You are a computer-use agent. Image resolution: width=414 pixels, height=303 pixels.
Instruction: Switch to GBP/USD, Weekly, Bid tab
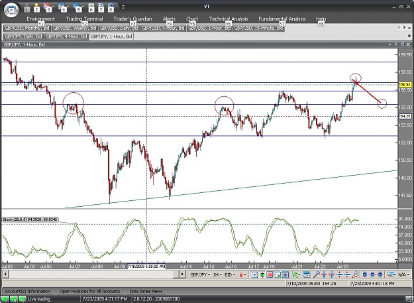75,28
